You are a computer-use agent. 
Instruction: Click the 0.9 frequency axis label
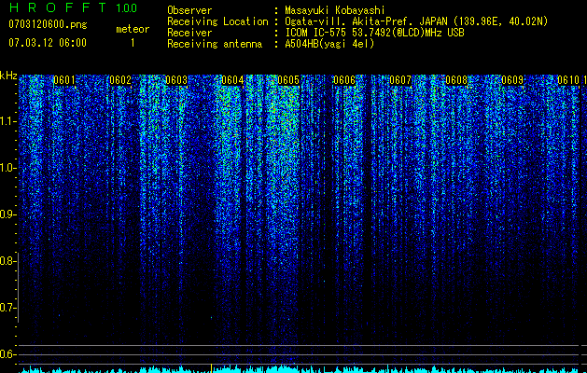point(7,214)
